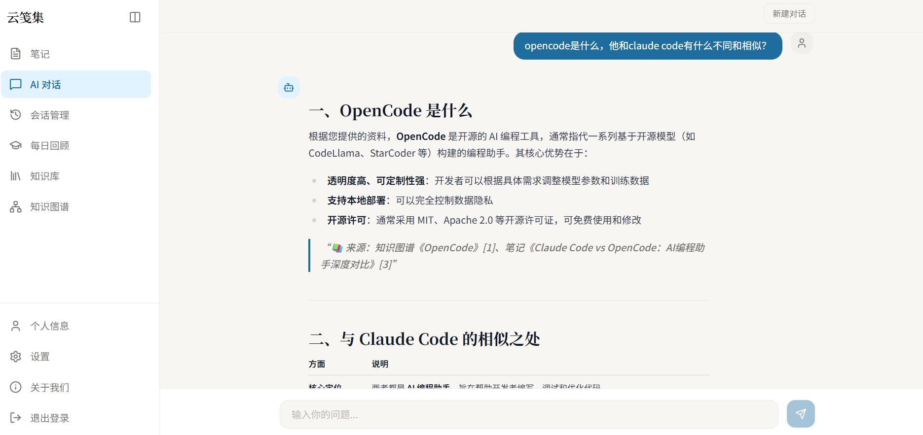This screenshot has height=435, width=923.
Task: Open 个人信息 in the sidebar
Action: coord(76,326)
